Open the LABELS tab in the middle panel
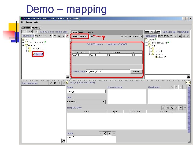Screen dimensions: 193x145 point(90,32)
